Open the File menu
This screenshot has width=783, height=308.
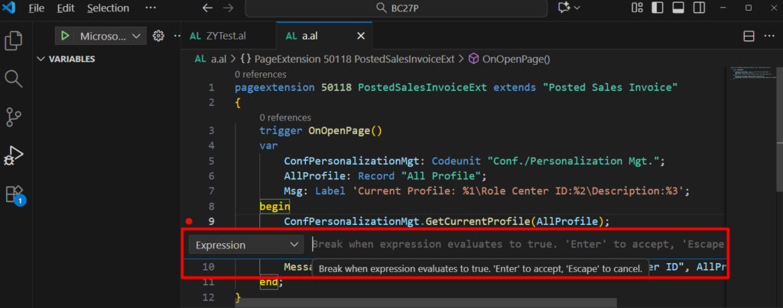coord(36,8)
